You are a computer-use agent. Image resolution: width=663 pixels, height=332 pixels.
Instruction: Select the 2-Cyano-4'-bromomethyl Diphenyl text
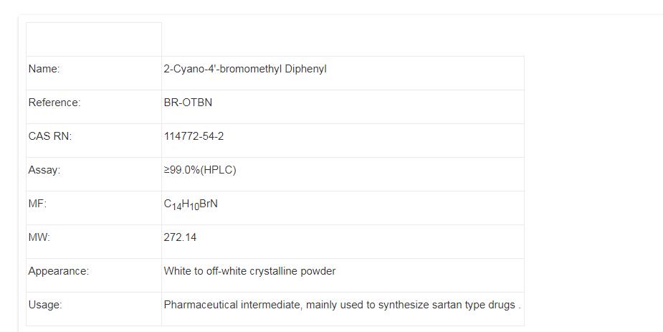click(x=244, y=70)
